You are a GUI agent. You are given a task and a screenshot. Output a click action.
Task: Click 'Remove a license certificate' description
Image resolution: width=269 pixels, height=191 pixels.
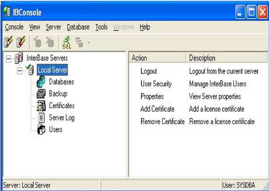coord(222,121)
